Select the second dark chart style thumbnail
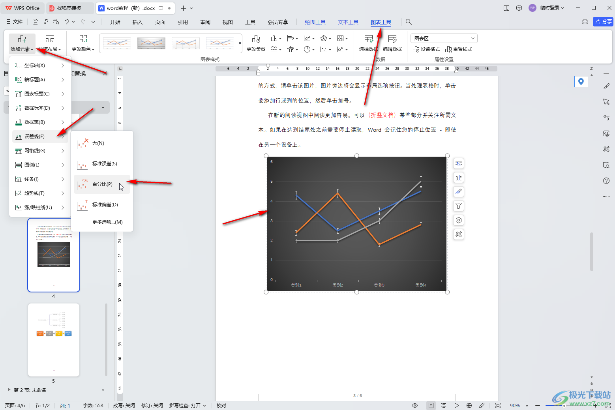This screenshot has height=410, width=615. pyautogui.click(x=151, y=43)
